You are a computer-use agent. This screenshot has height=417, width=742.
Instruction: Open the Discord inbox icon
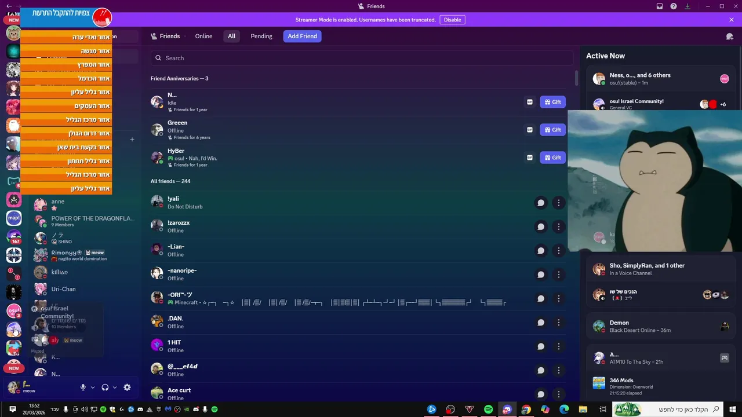pyautogui.click(x=660, y=6)
